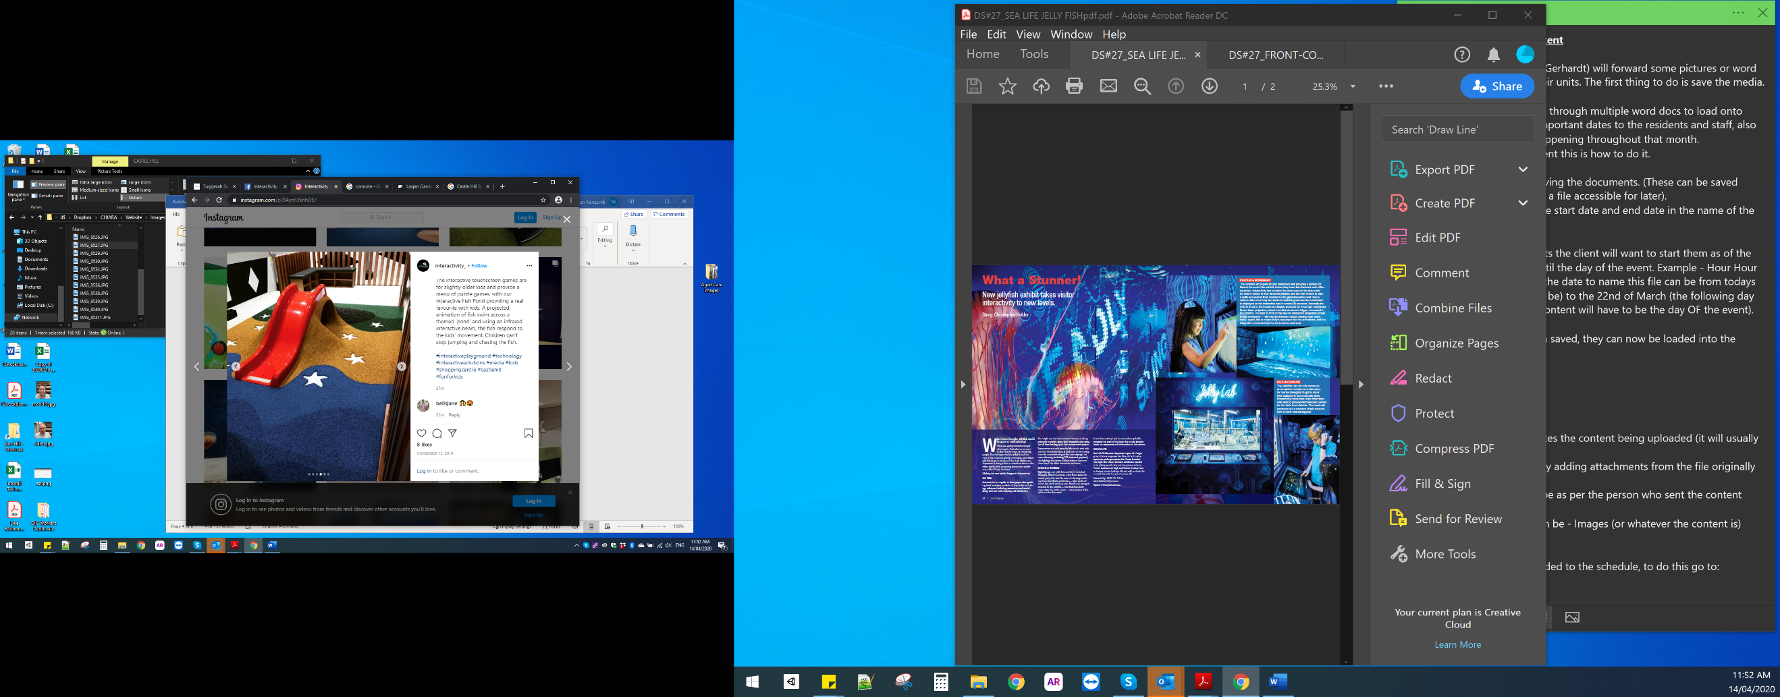Click the Save file icon in Acrobat toolbar
The image size is (1780, 697).
click(x=973, y=86)
